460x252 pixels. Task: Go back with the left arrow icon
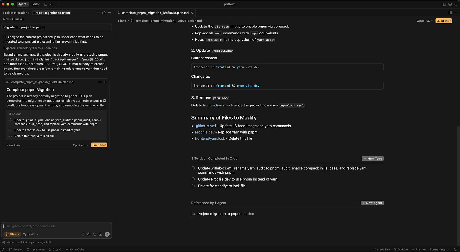click(51, 4)
